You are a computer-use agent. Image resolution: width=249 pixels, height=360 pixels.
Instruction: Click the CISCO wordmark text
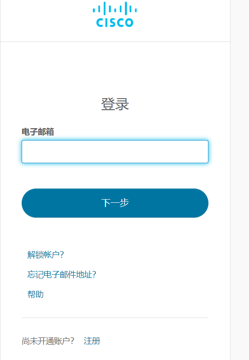coord(115,23)
